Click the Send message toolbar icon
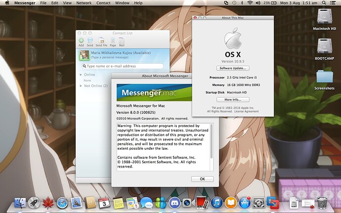Image resolution: width=341 pixels, height=213 pixels. (90, 42)
